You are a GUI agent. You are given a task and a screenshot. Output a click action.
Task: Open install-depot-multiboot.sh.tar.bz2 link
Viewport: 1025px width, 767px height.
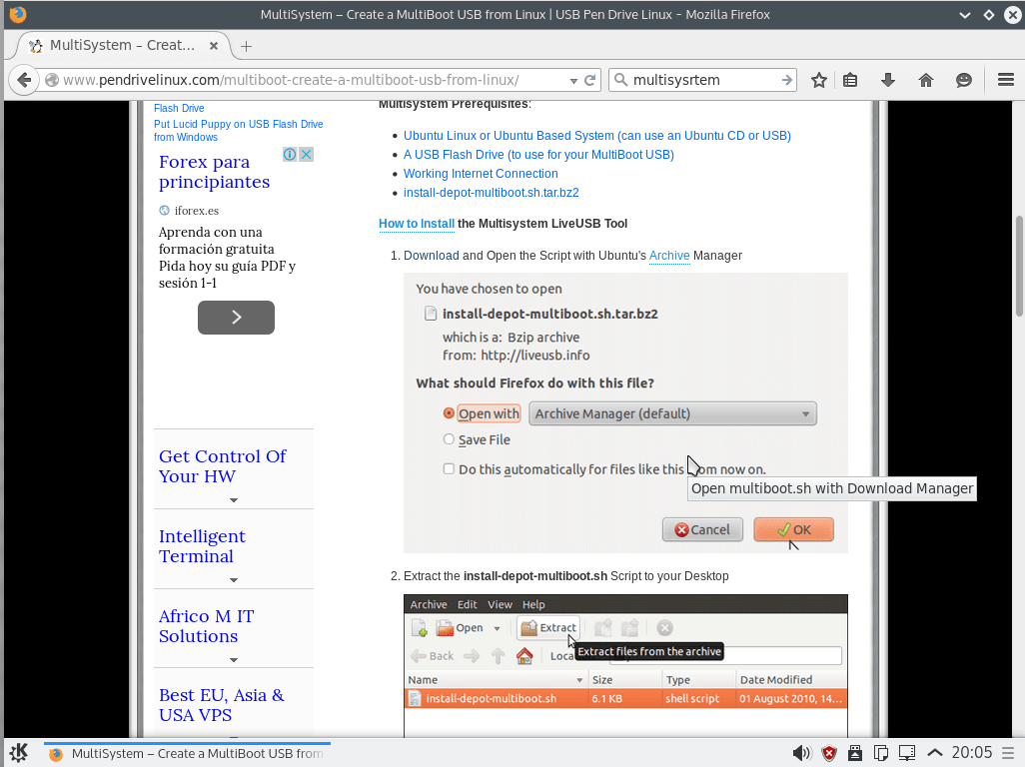491,192
